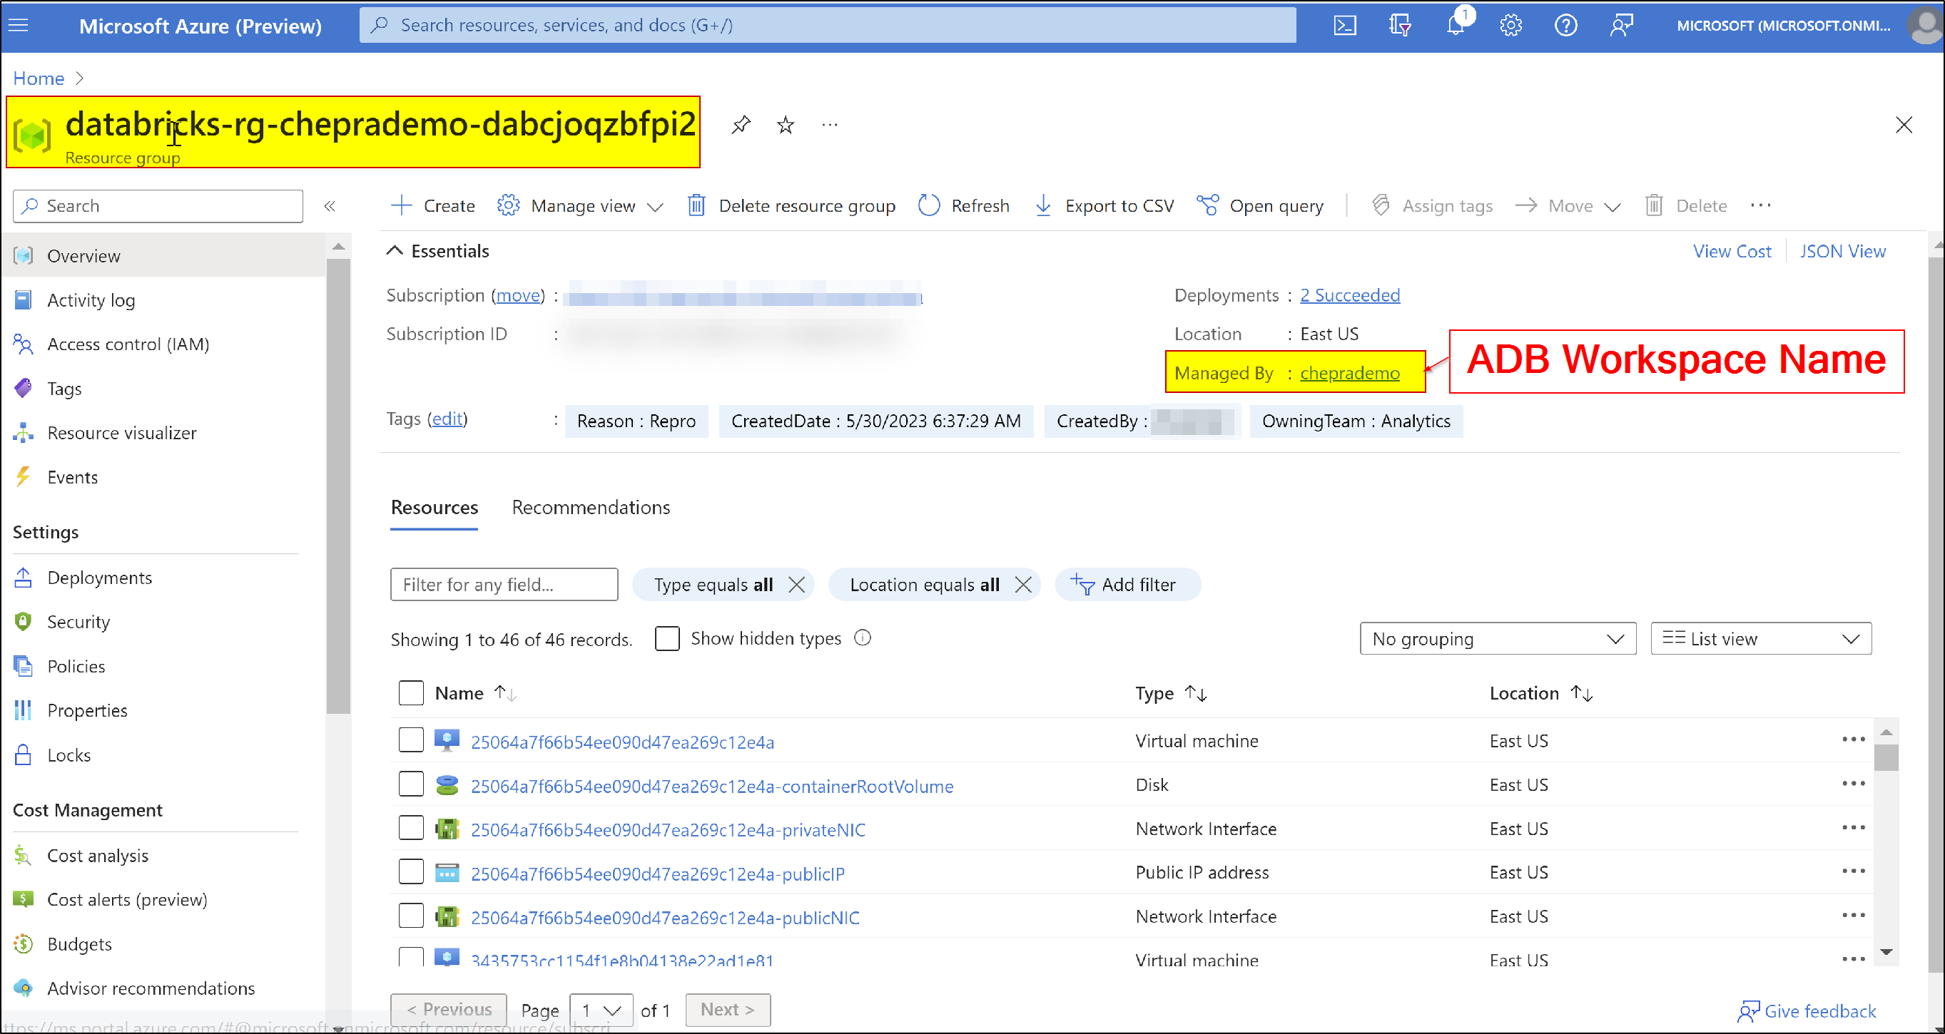Screen dimensions: 1945x1034
Task: Click the Add filter button
Action: (1127, 585)
